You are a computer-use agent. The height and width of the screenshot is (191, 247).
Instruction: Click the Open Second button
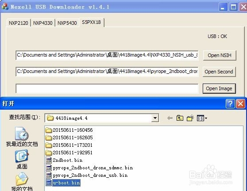[x=219, y=72]
